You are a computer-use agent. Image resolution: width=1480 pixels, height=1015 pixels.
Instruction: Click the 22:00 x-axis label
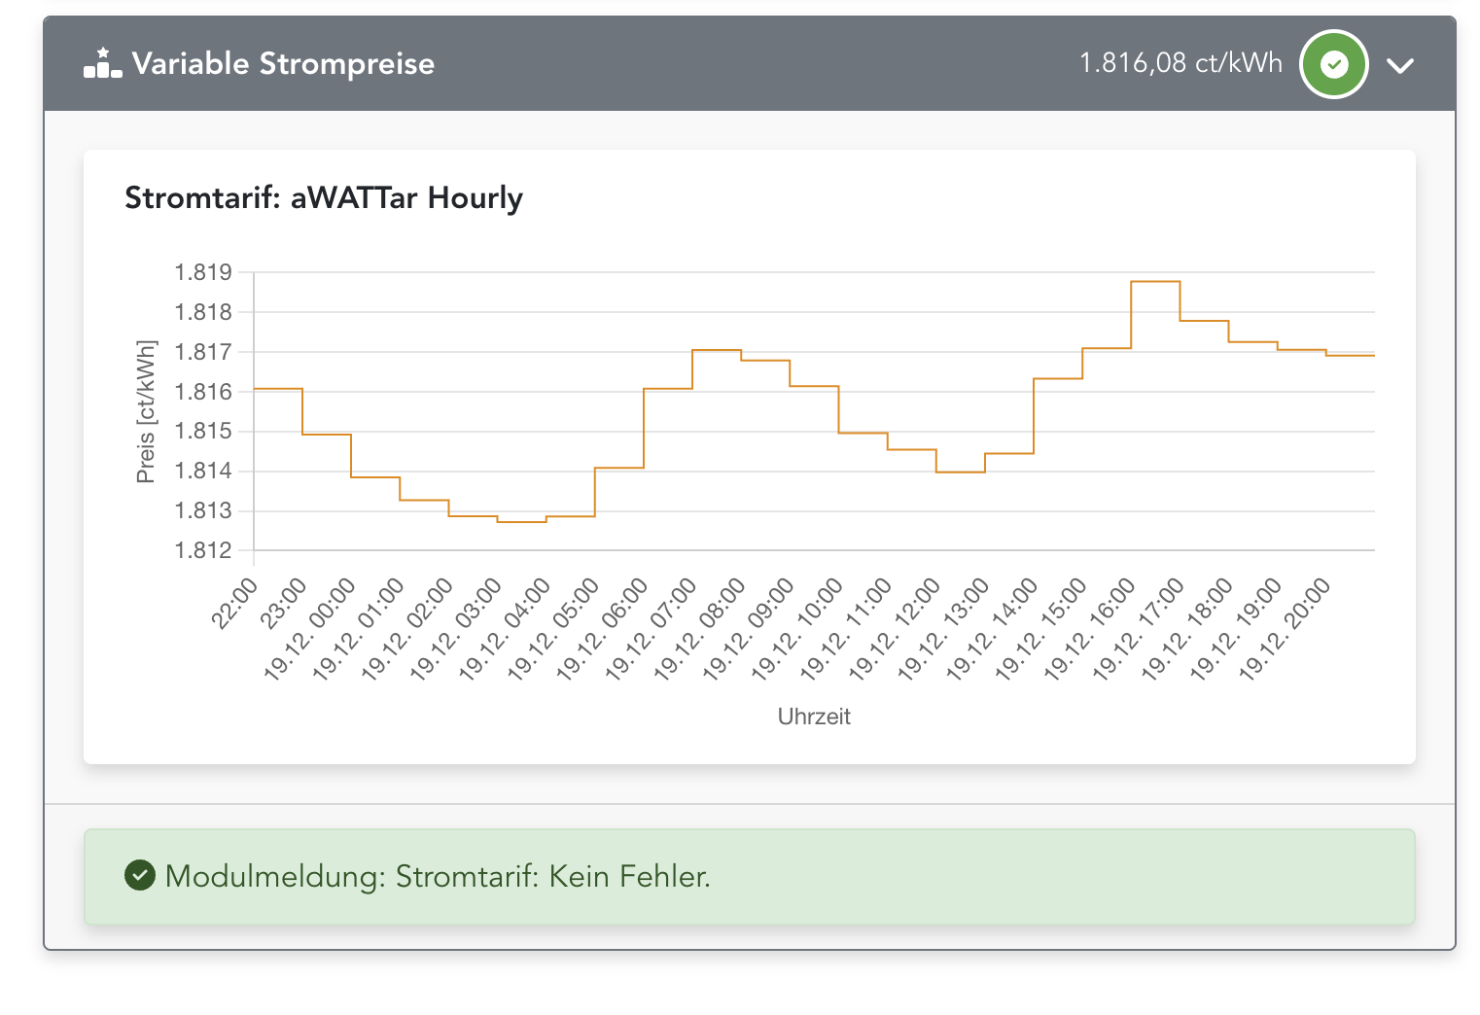tap(235, 604)
